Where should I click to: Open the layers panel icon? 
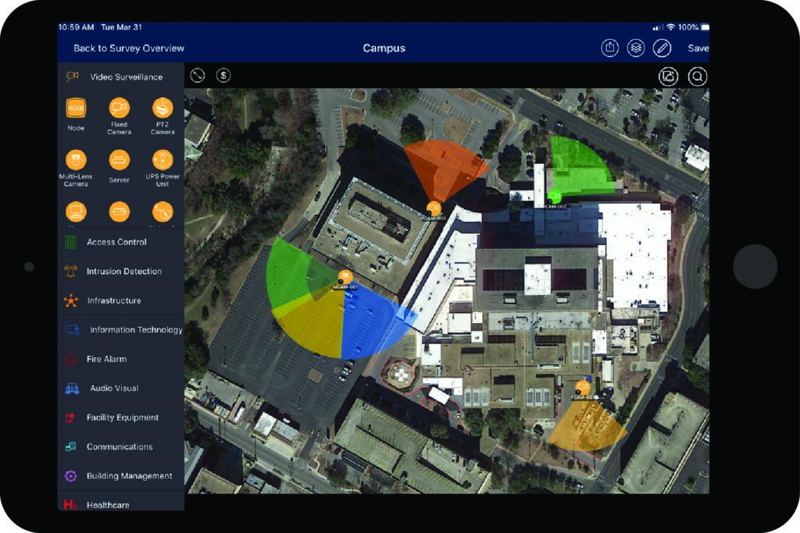click(x=636, y=48)
